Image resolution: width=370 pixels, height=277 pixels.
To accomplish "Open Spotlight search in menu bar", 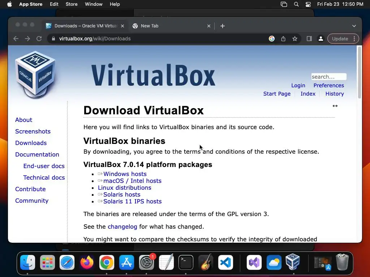I will [296, 4].
